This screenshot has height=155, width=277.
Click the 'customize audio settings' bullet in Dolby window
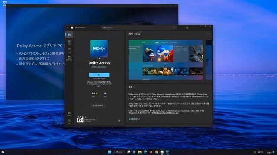33,59
